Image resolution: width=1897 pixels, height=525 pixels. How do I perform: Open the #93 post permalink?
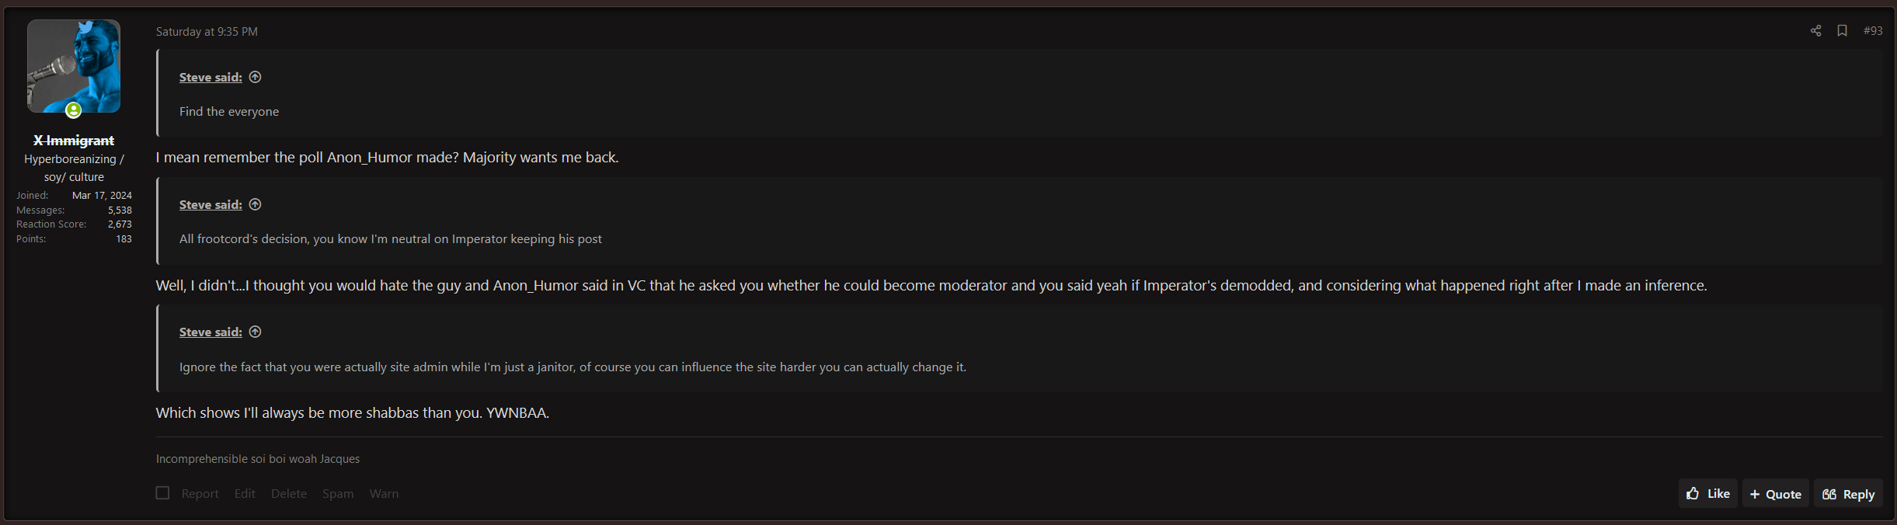point(1873,31)
